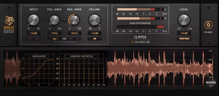Click the OS label text
This screenshot has height=96, width=219.
[x=64, y=39]
